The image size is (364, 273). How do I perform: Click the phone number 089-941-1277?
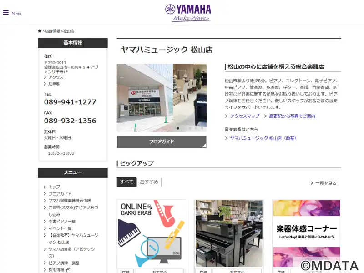coord(70,102)
